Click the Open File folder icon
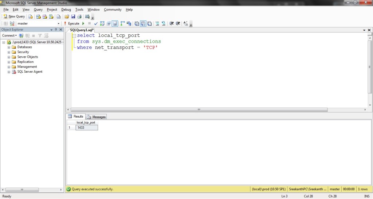Image resolution: width=373 pixels, height=199 pixels. pyautogui.click(x=67, y=16)
